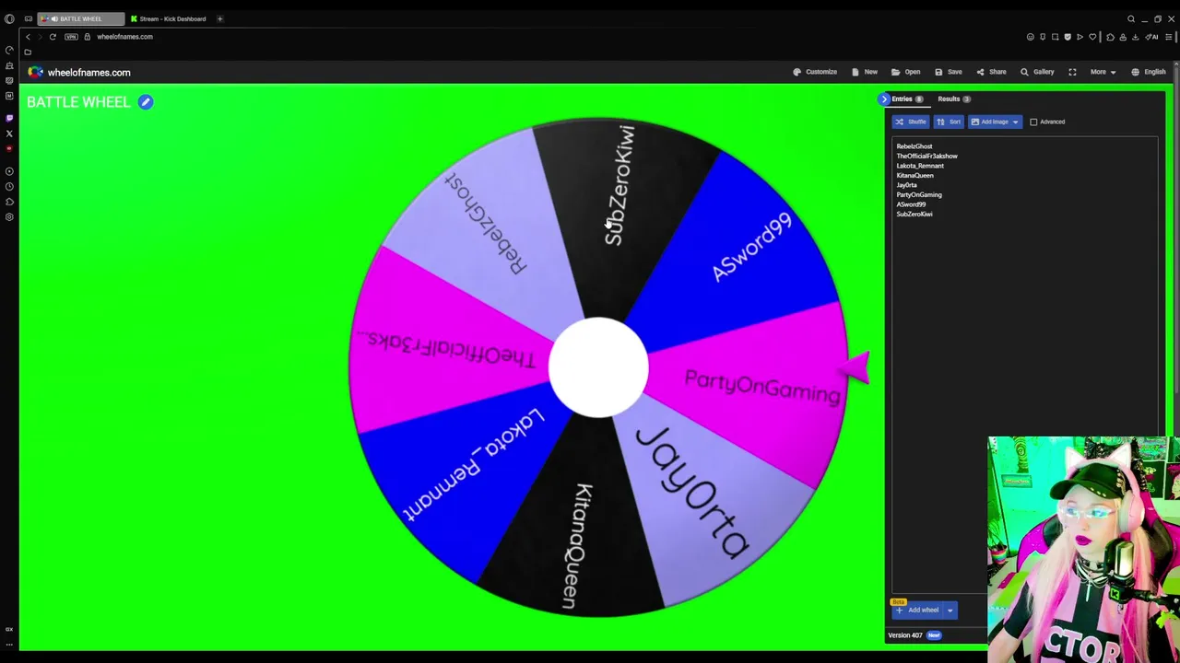
Task: Expand the Add wheel dropdown arrow
Action: click(x=950, y=610)
